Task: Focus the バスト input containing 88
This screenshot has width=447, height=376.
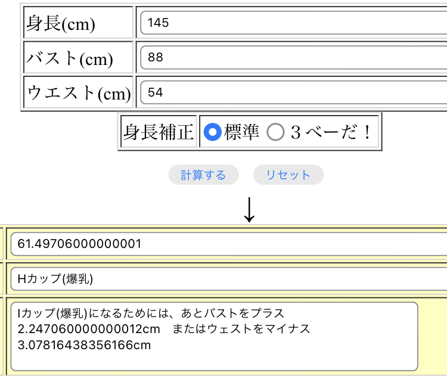Action: point(292,58)
